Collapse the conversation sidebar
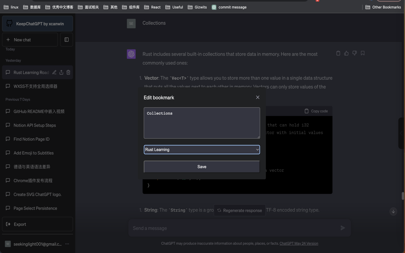Viewport: 405px width, 253px height. pos(66,40)
